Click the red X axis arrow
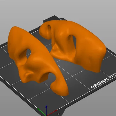116x116 pixels. (52, 113)
